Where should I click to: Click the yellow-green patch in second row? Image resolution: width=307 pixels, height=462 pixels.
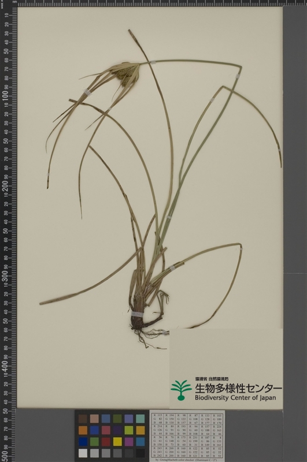coord(129,430)
